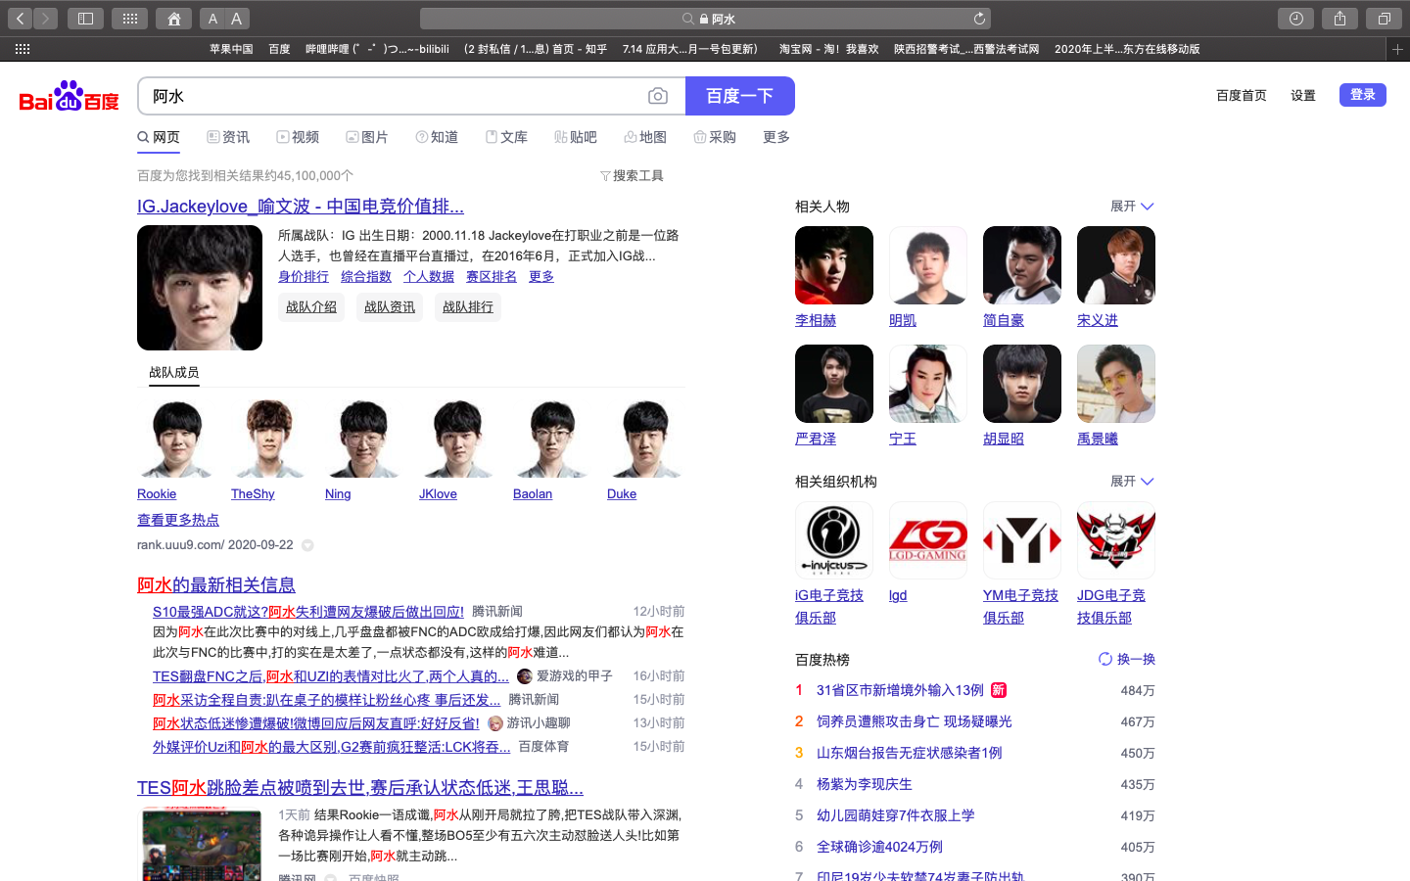This screenshot has width=1410, height=881.
Task: Open the 阿水的最新相关信息 heading link
Action: coord(216,585)
